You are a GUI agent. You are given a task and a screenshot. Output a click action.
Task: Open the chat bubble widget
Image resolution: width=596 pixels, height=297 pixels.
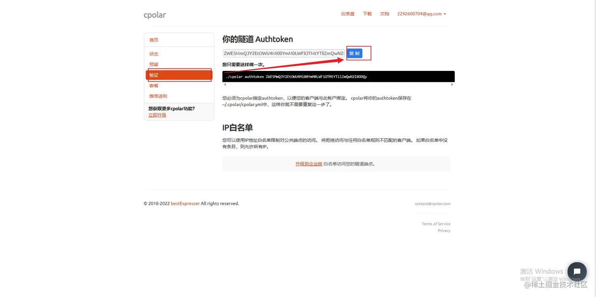coord(577,272)
